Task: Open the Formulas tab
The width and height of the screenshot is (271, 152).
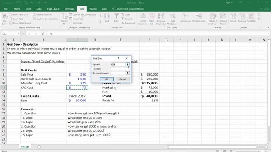Action: [69, 9]
